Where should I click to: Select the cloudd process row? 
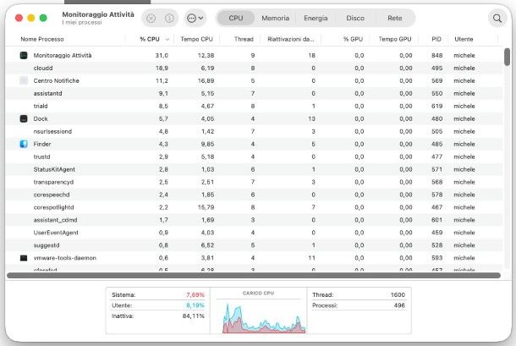[254, 69]
